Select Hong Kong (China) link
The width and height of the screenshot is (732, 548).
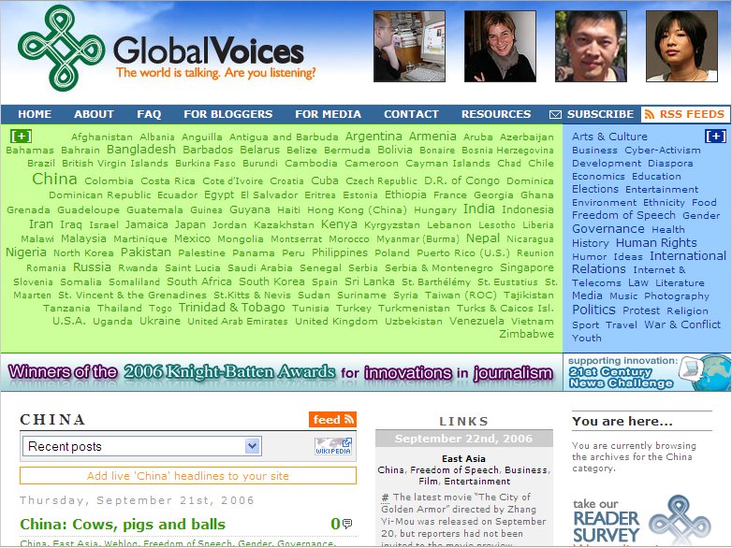point(358,210)
